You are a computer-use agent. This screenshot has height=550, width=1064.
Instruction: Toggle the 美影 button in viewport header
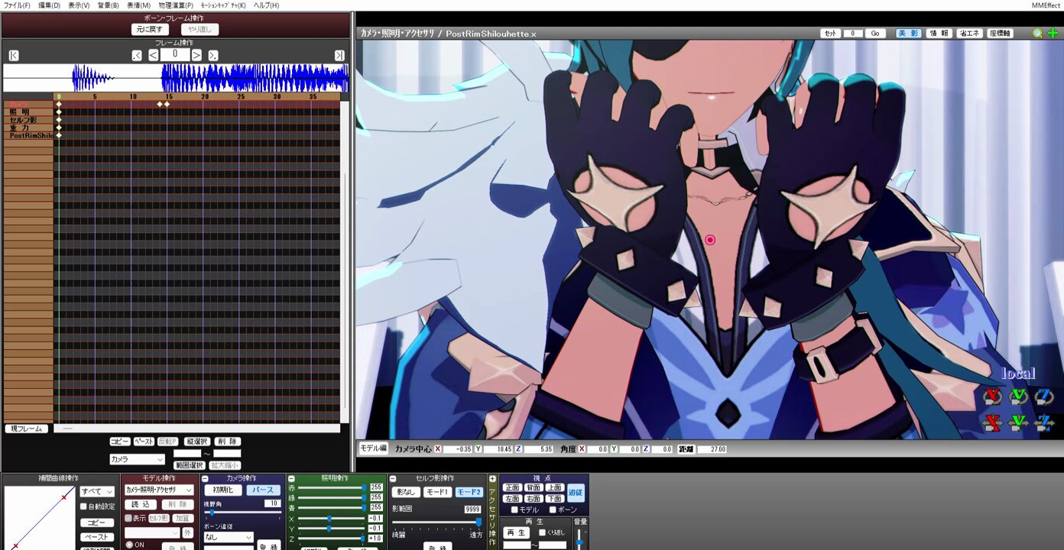(x=909, y=34)
